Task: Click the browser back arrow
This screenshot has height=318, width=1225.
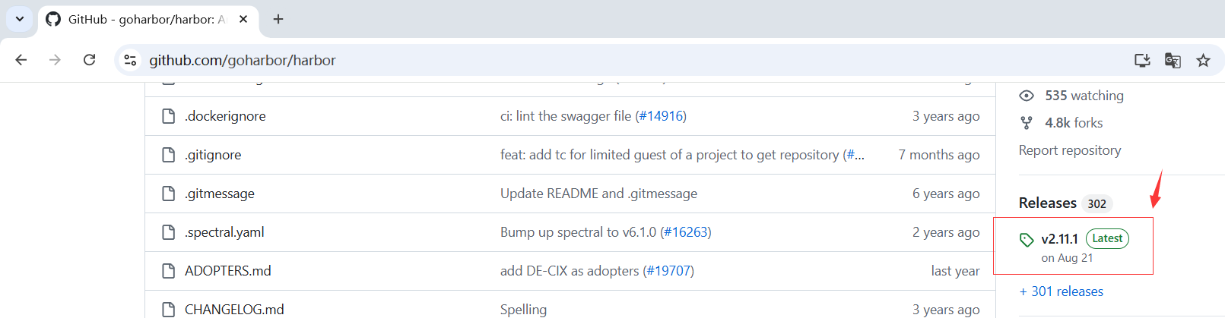Action: pyautogui.click(x=21, y=60)
